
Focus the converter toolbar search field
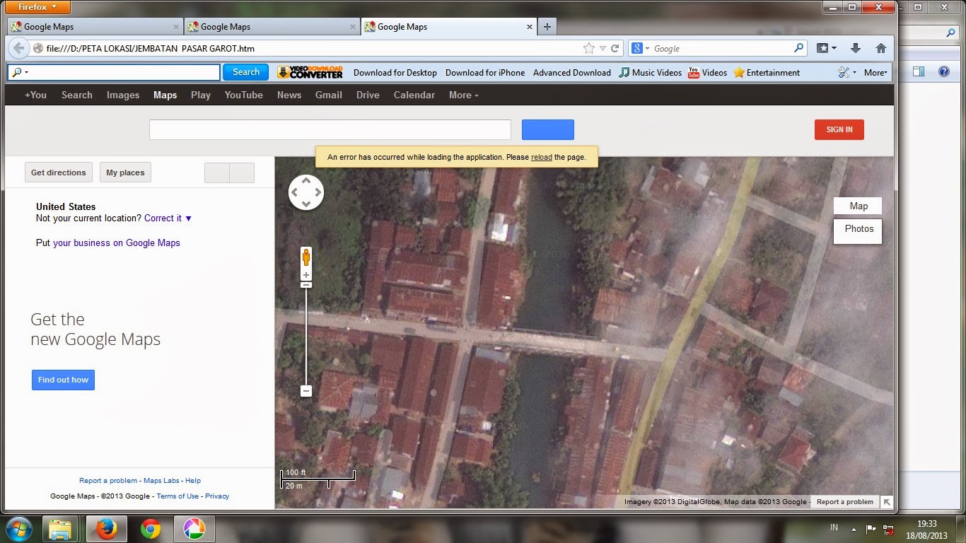pyautogui.click(x=114, y=72)
